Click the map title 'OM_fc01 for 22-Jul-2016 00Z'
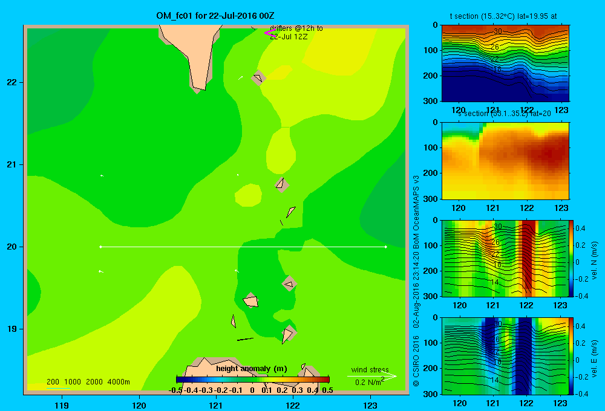Image resolution: width=605 pixels, height=411 pixels. coord(215,16)
